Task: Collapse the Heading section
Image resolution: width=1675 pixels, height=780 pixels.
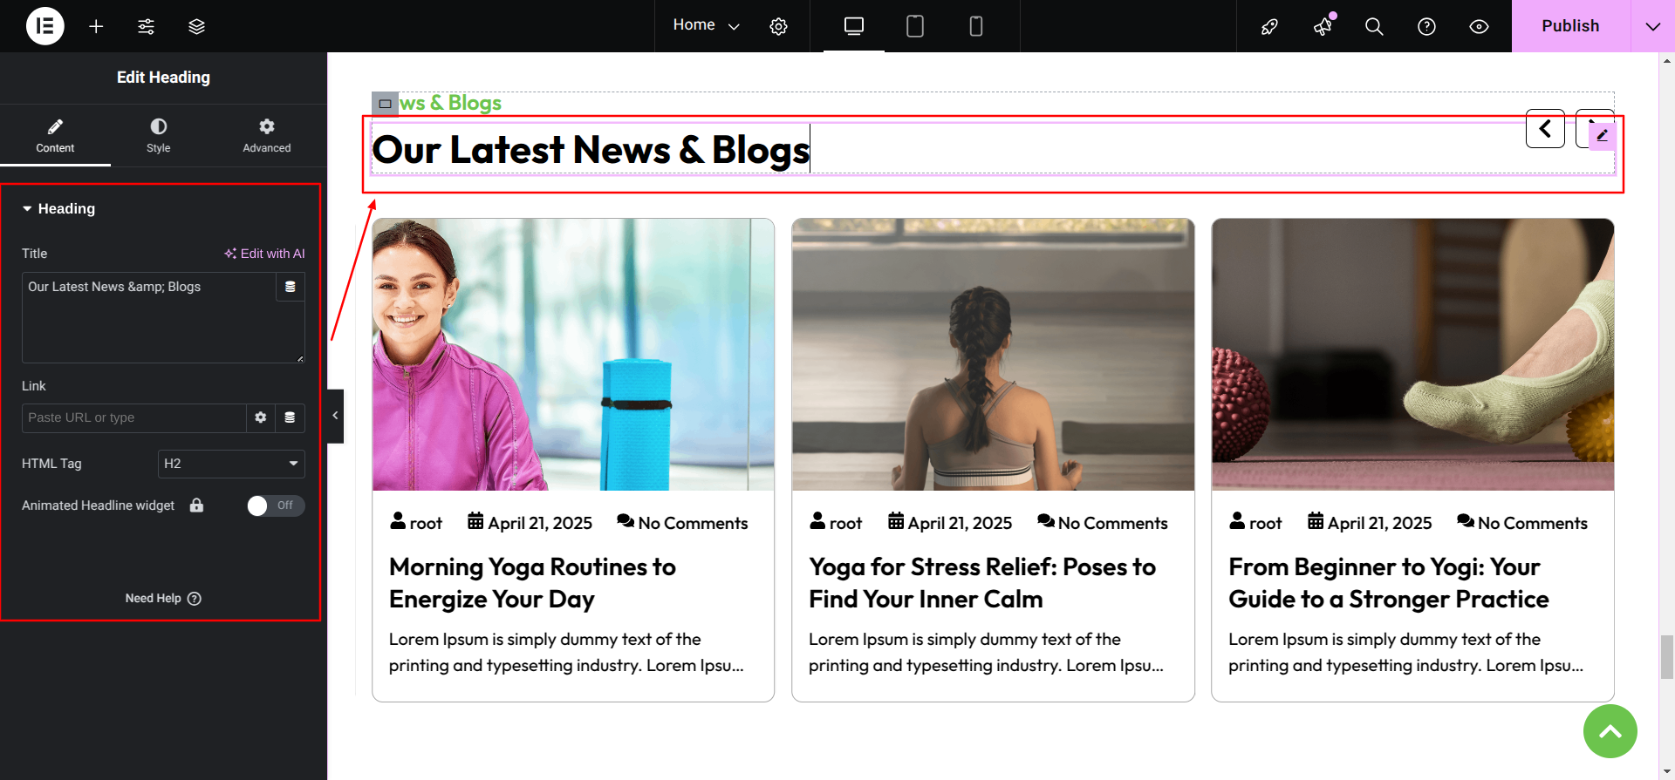Action: click(58, 208)
